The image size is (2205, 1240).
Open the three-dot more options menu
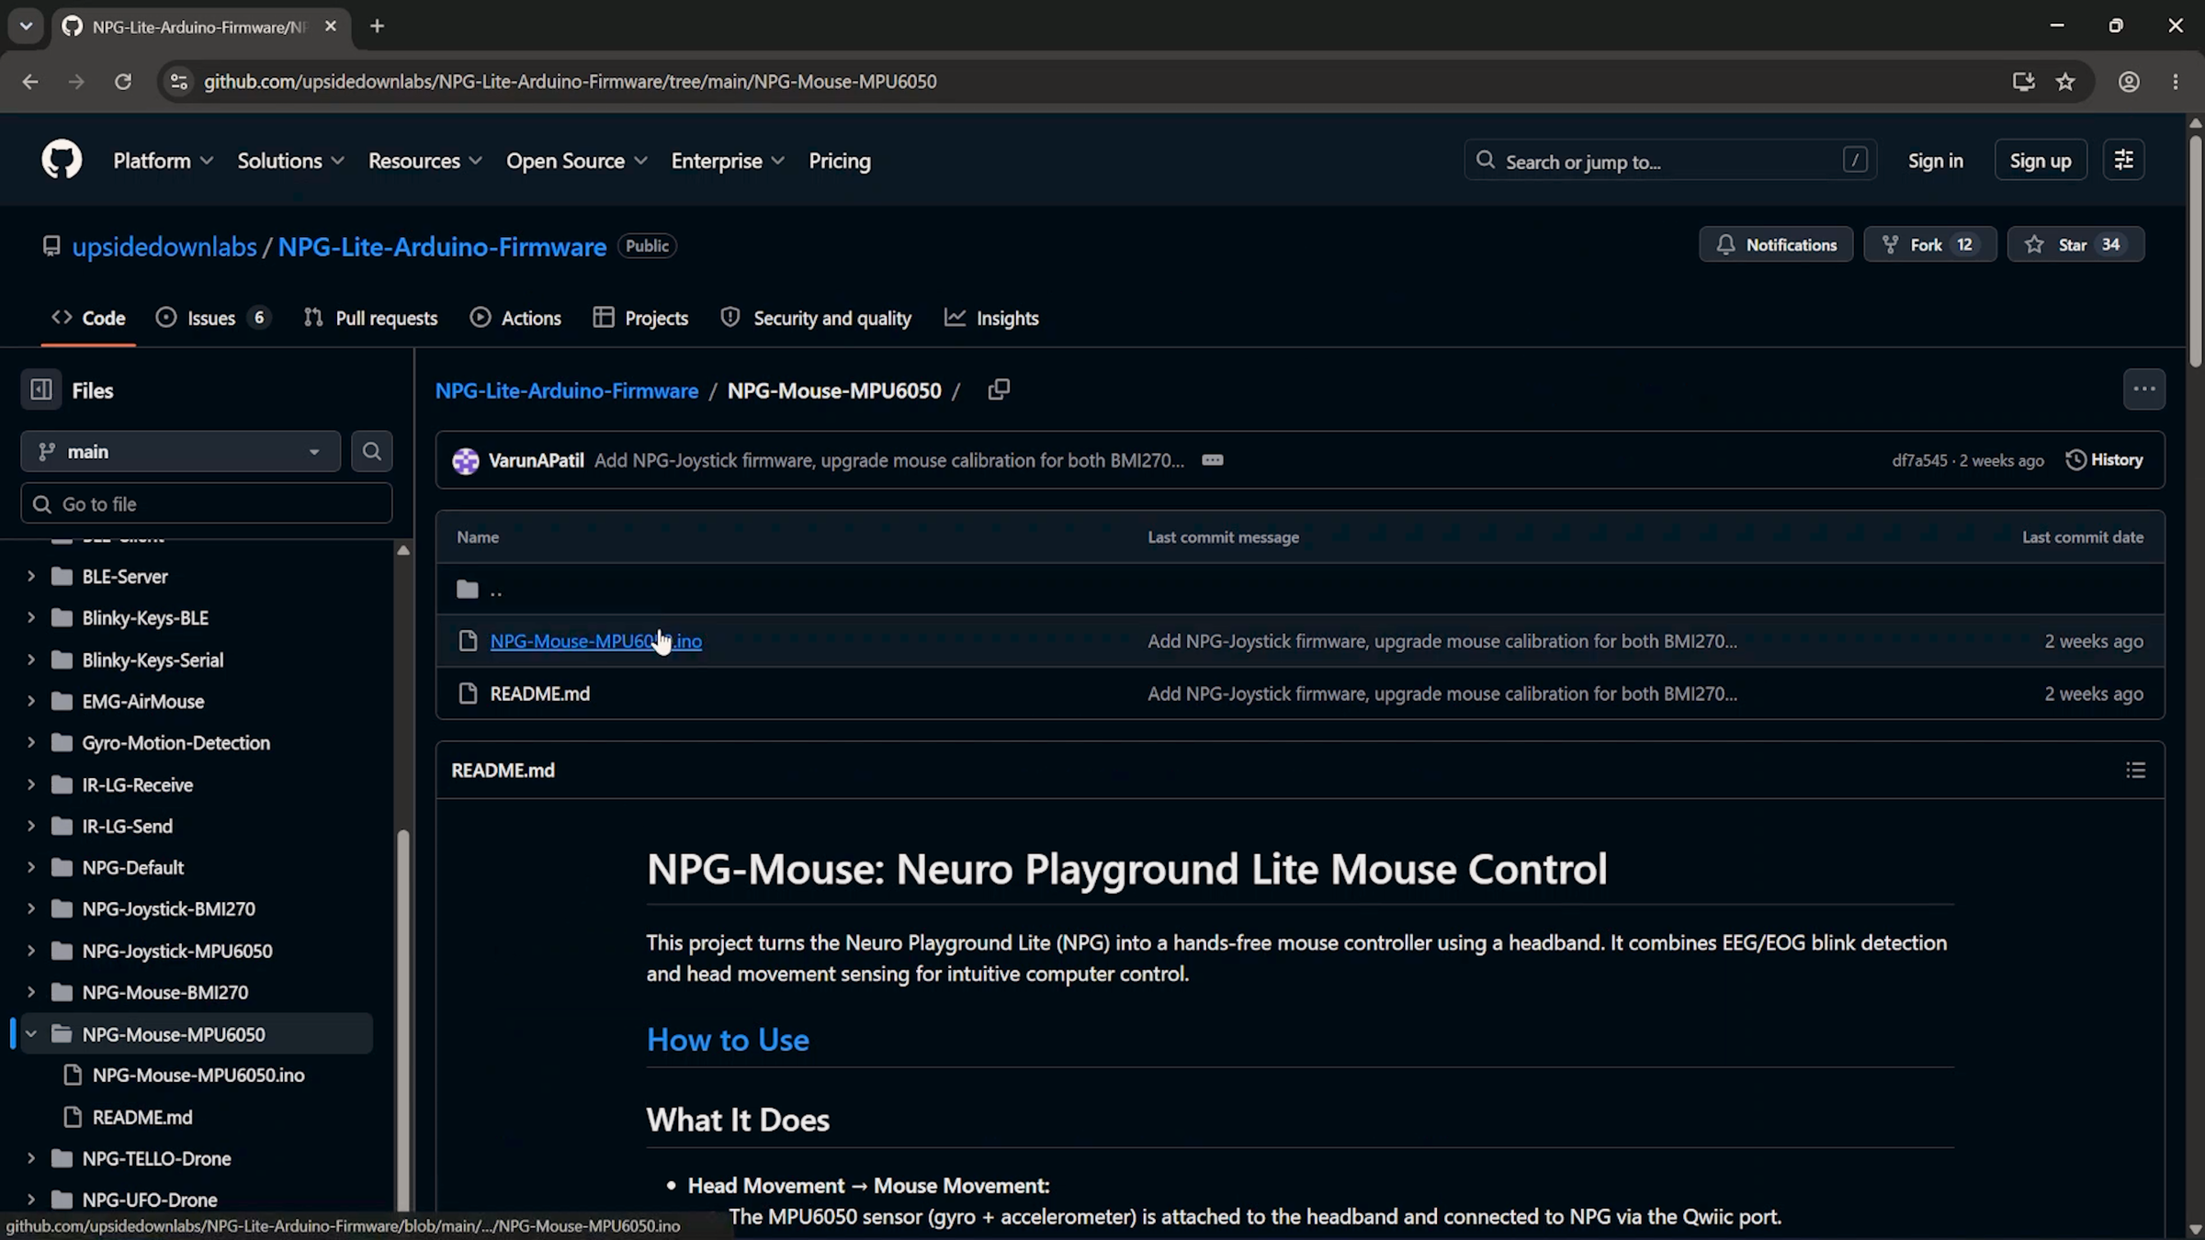2144,390
